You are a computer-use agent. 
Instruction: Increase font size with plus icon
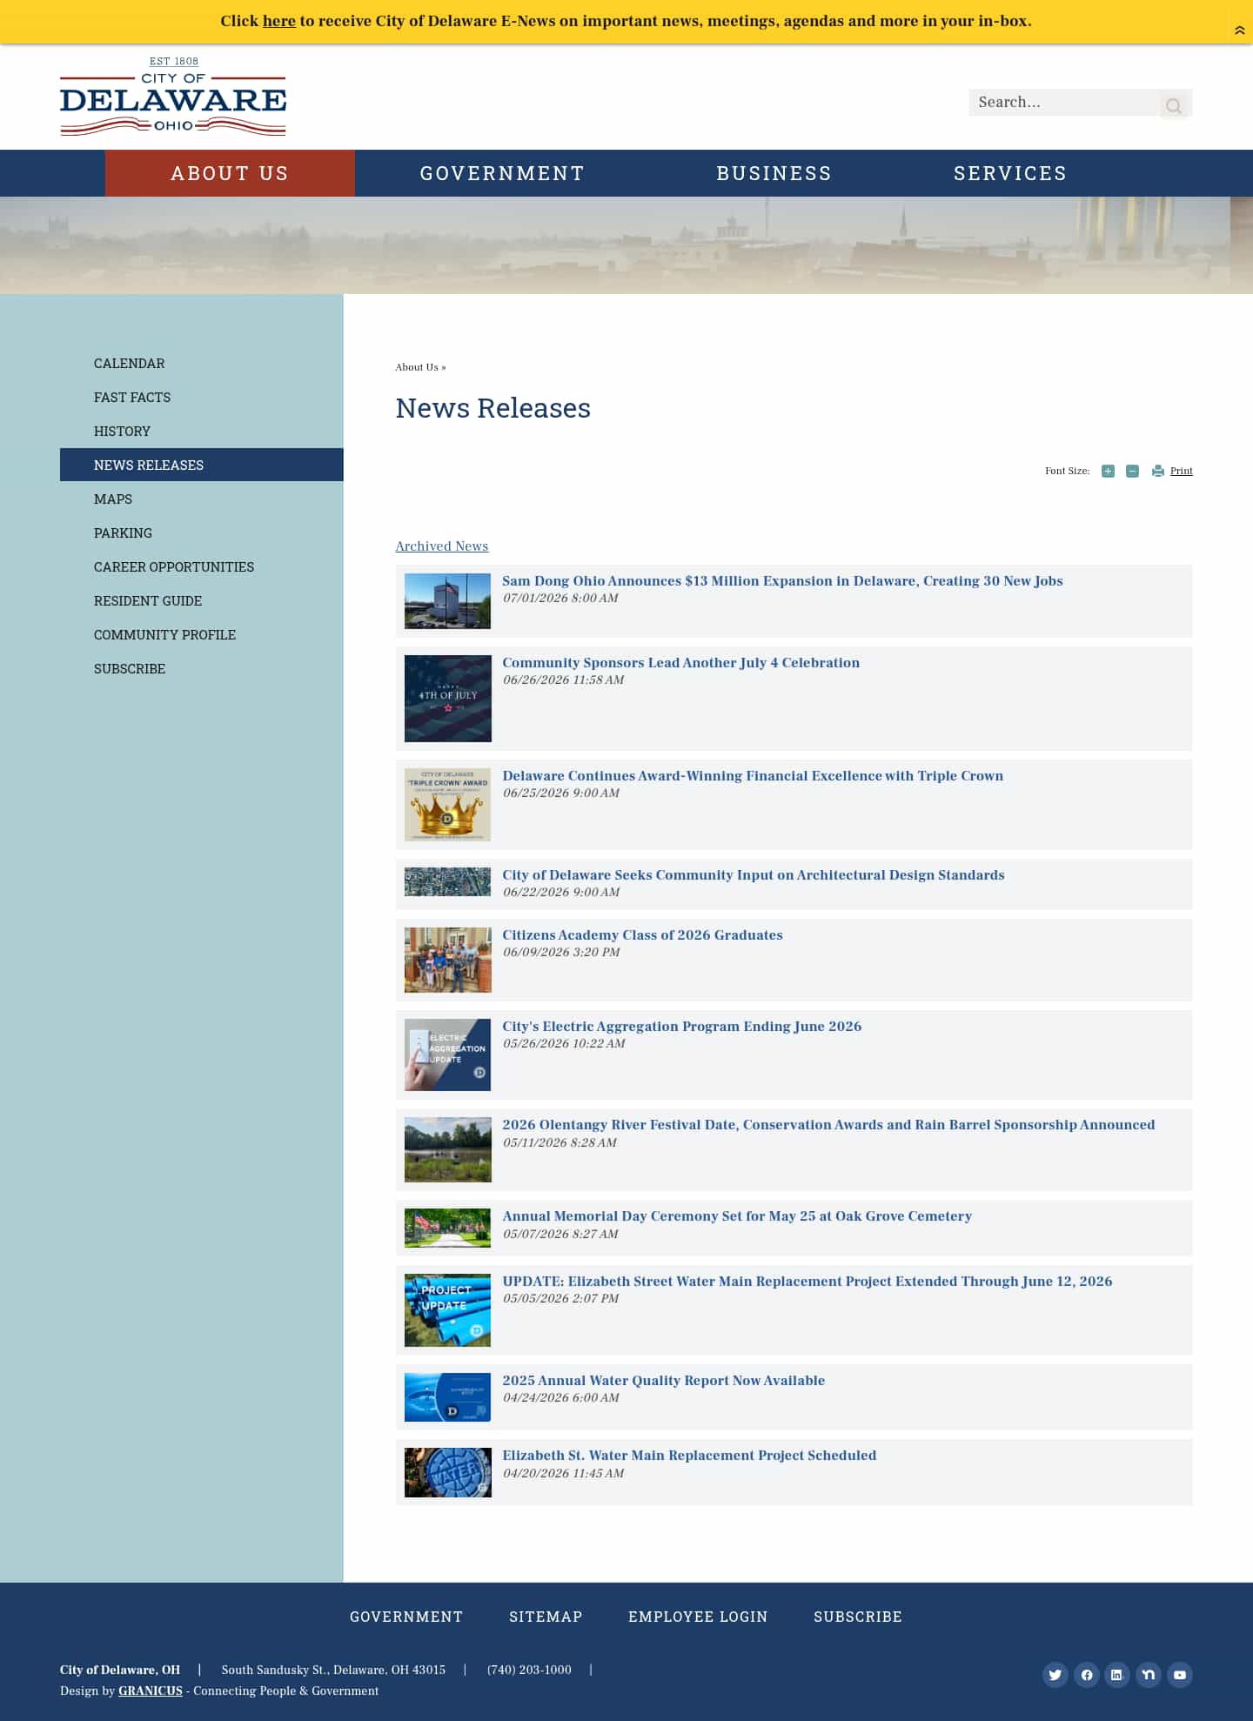[1108, 471]
